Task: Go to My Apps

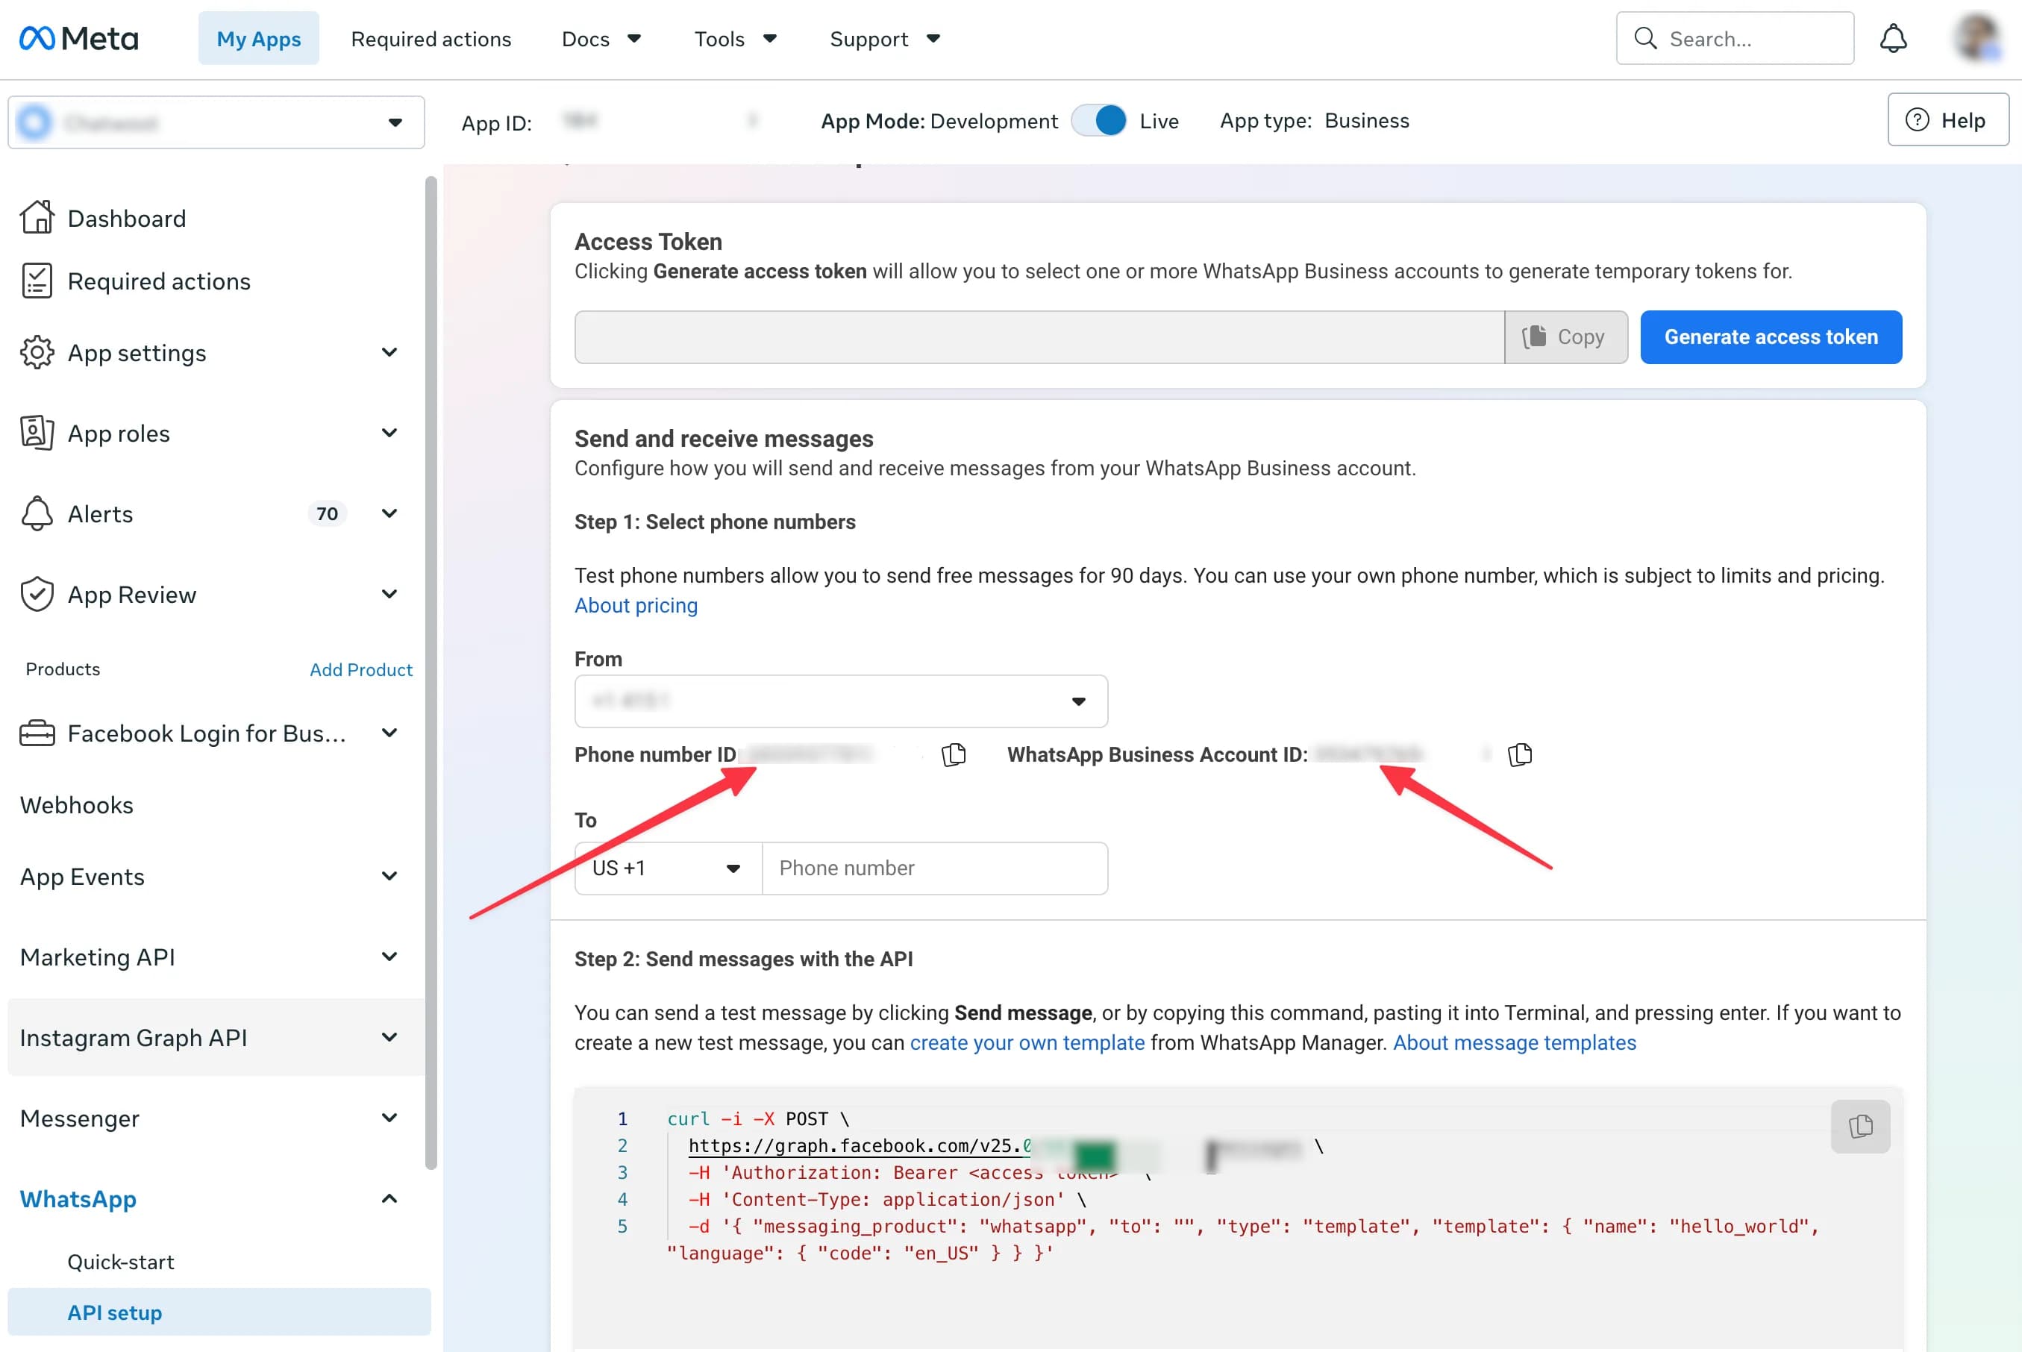Action: click(x=259, y=39)
